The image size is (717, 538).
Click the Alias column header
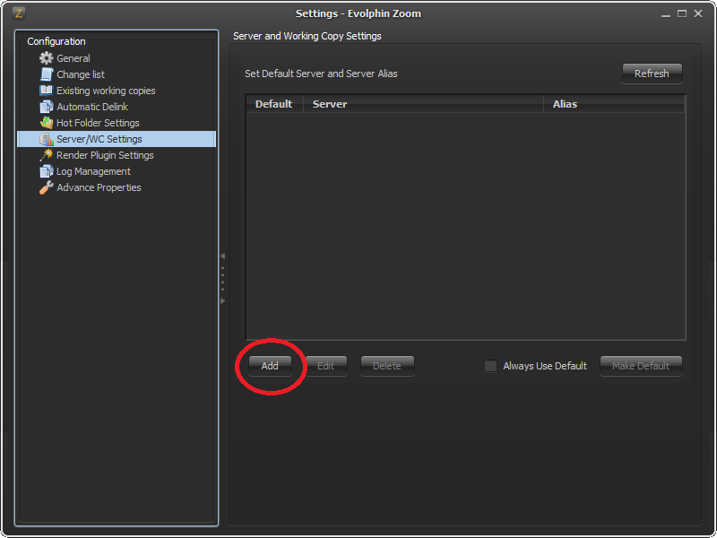tap(614, 104)
